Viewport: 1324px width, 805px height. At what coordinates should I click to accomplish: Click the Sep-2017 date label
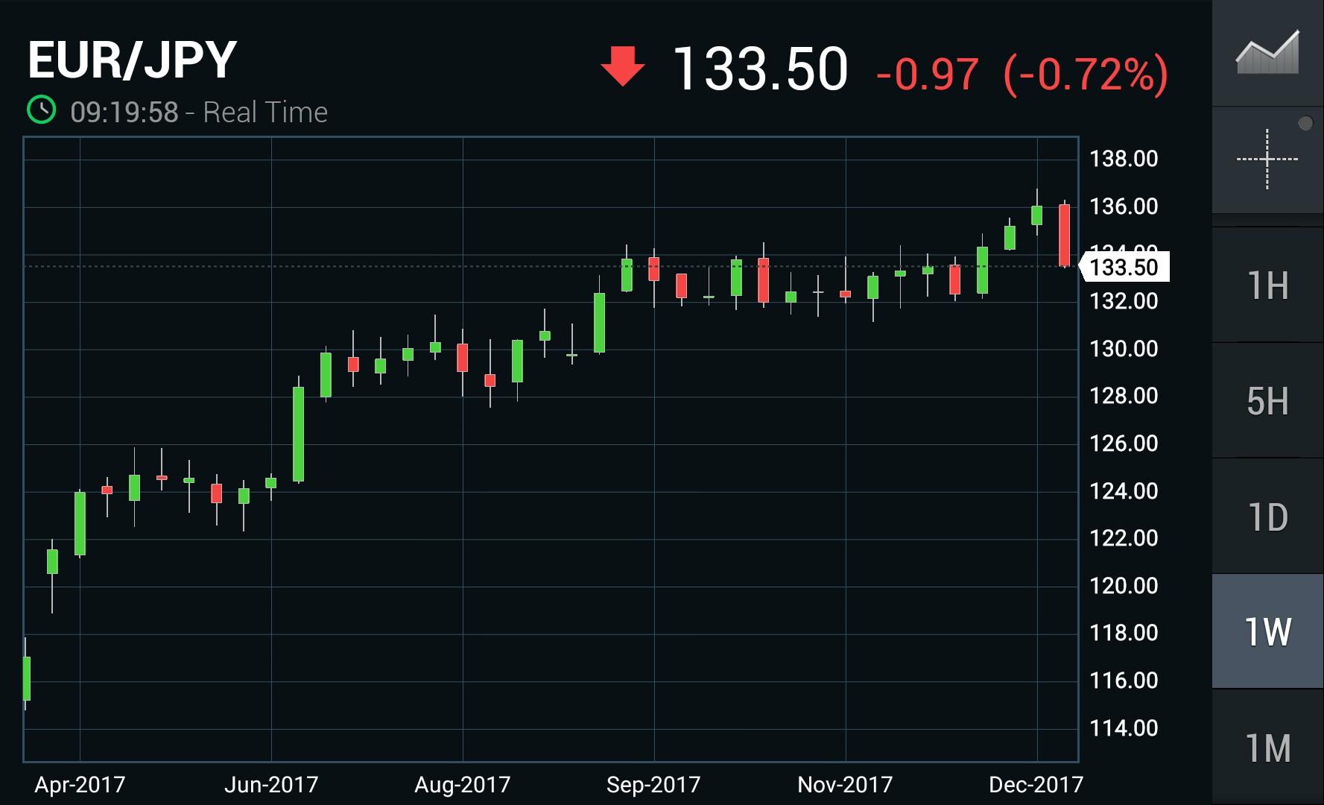(653, 785)
